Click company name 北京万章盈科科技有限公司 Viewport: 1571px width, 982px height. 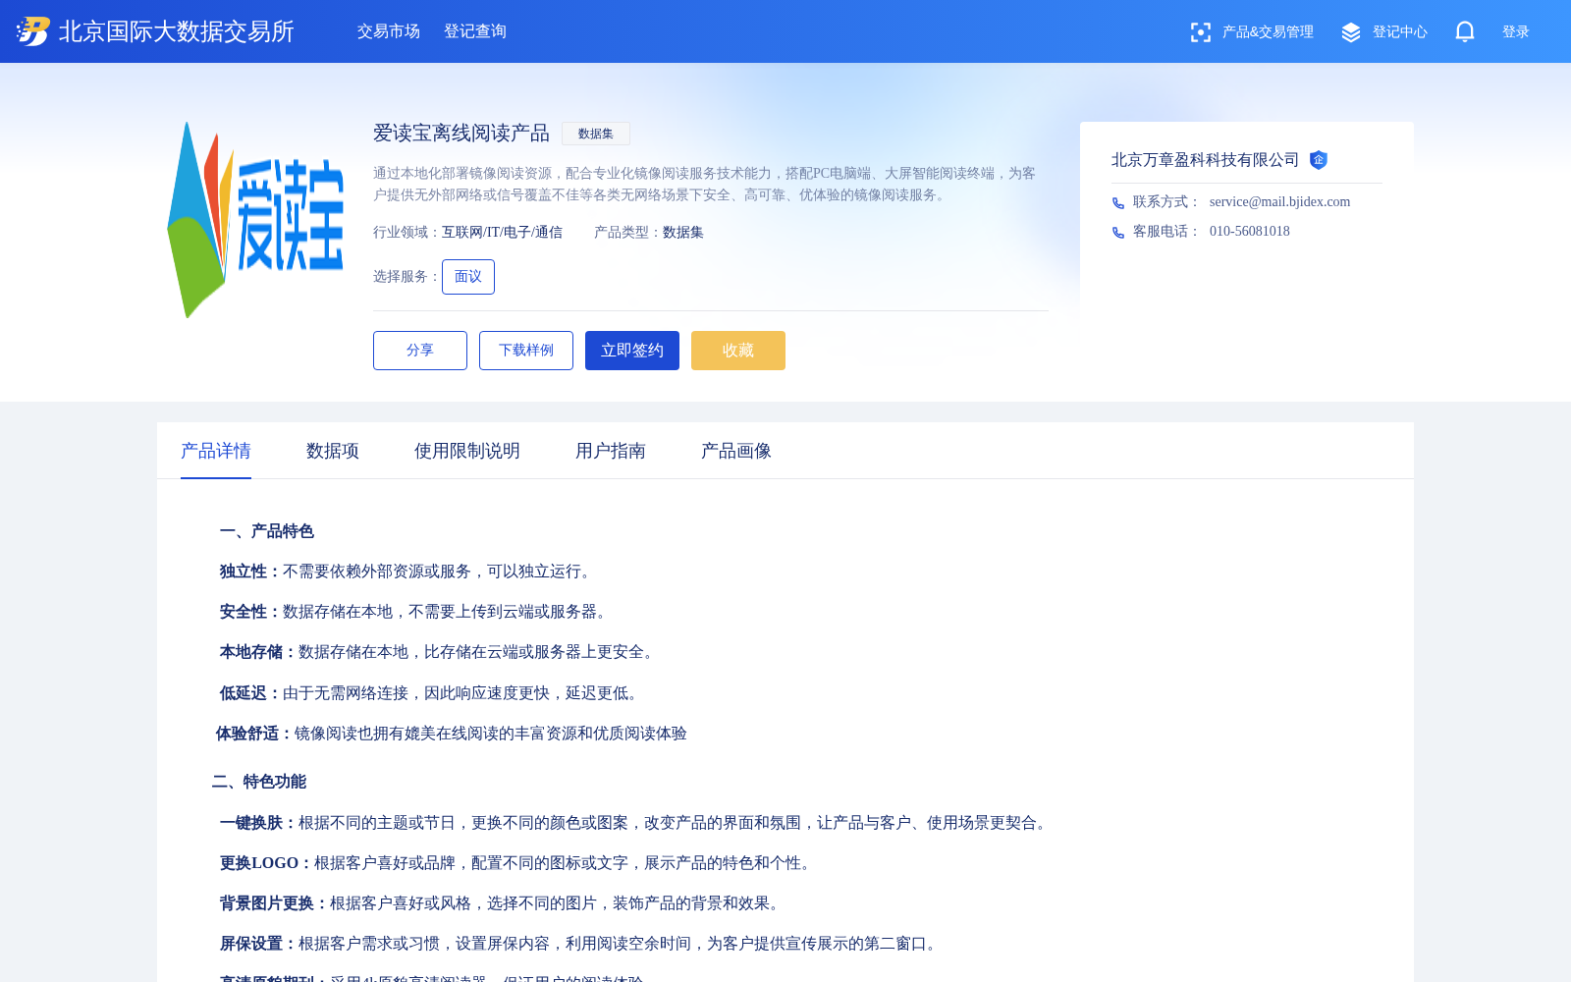[x=1206, y=160]
